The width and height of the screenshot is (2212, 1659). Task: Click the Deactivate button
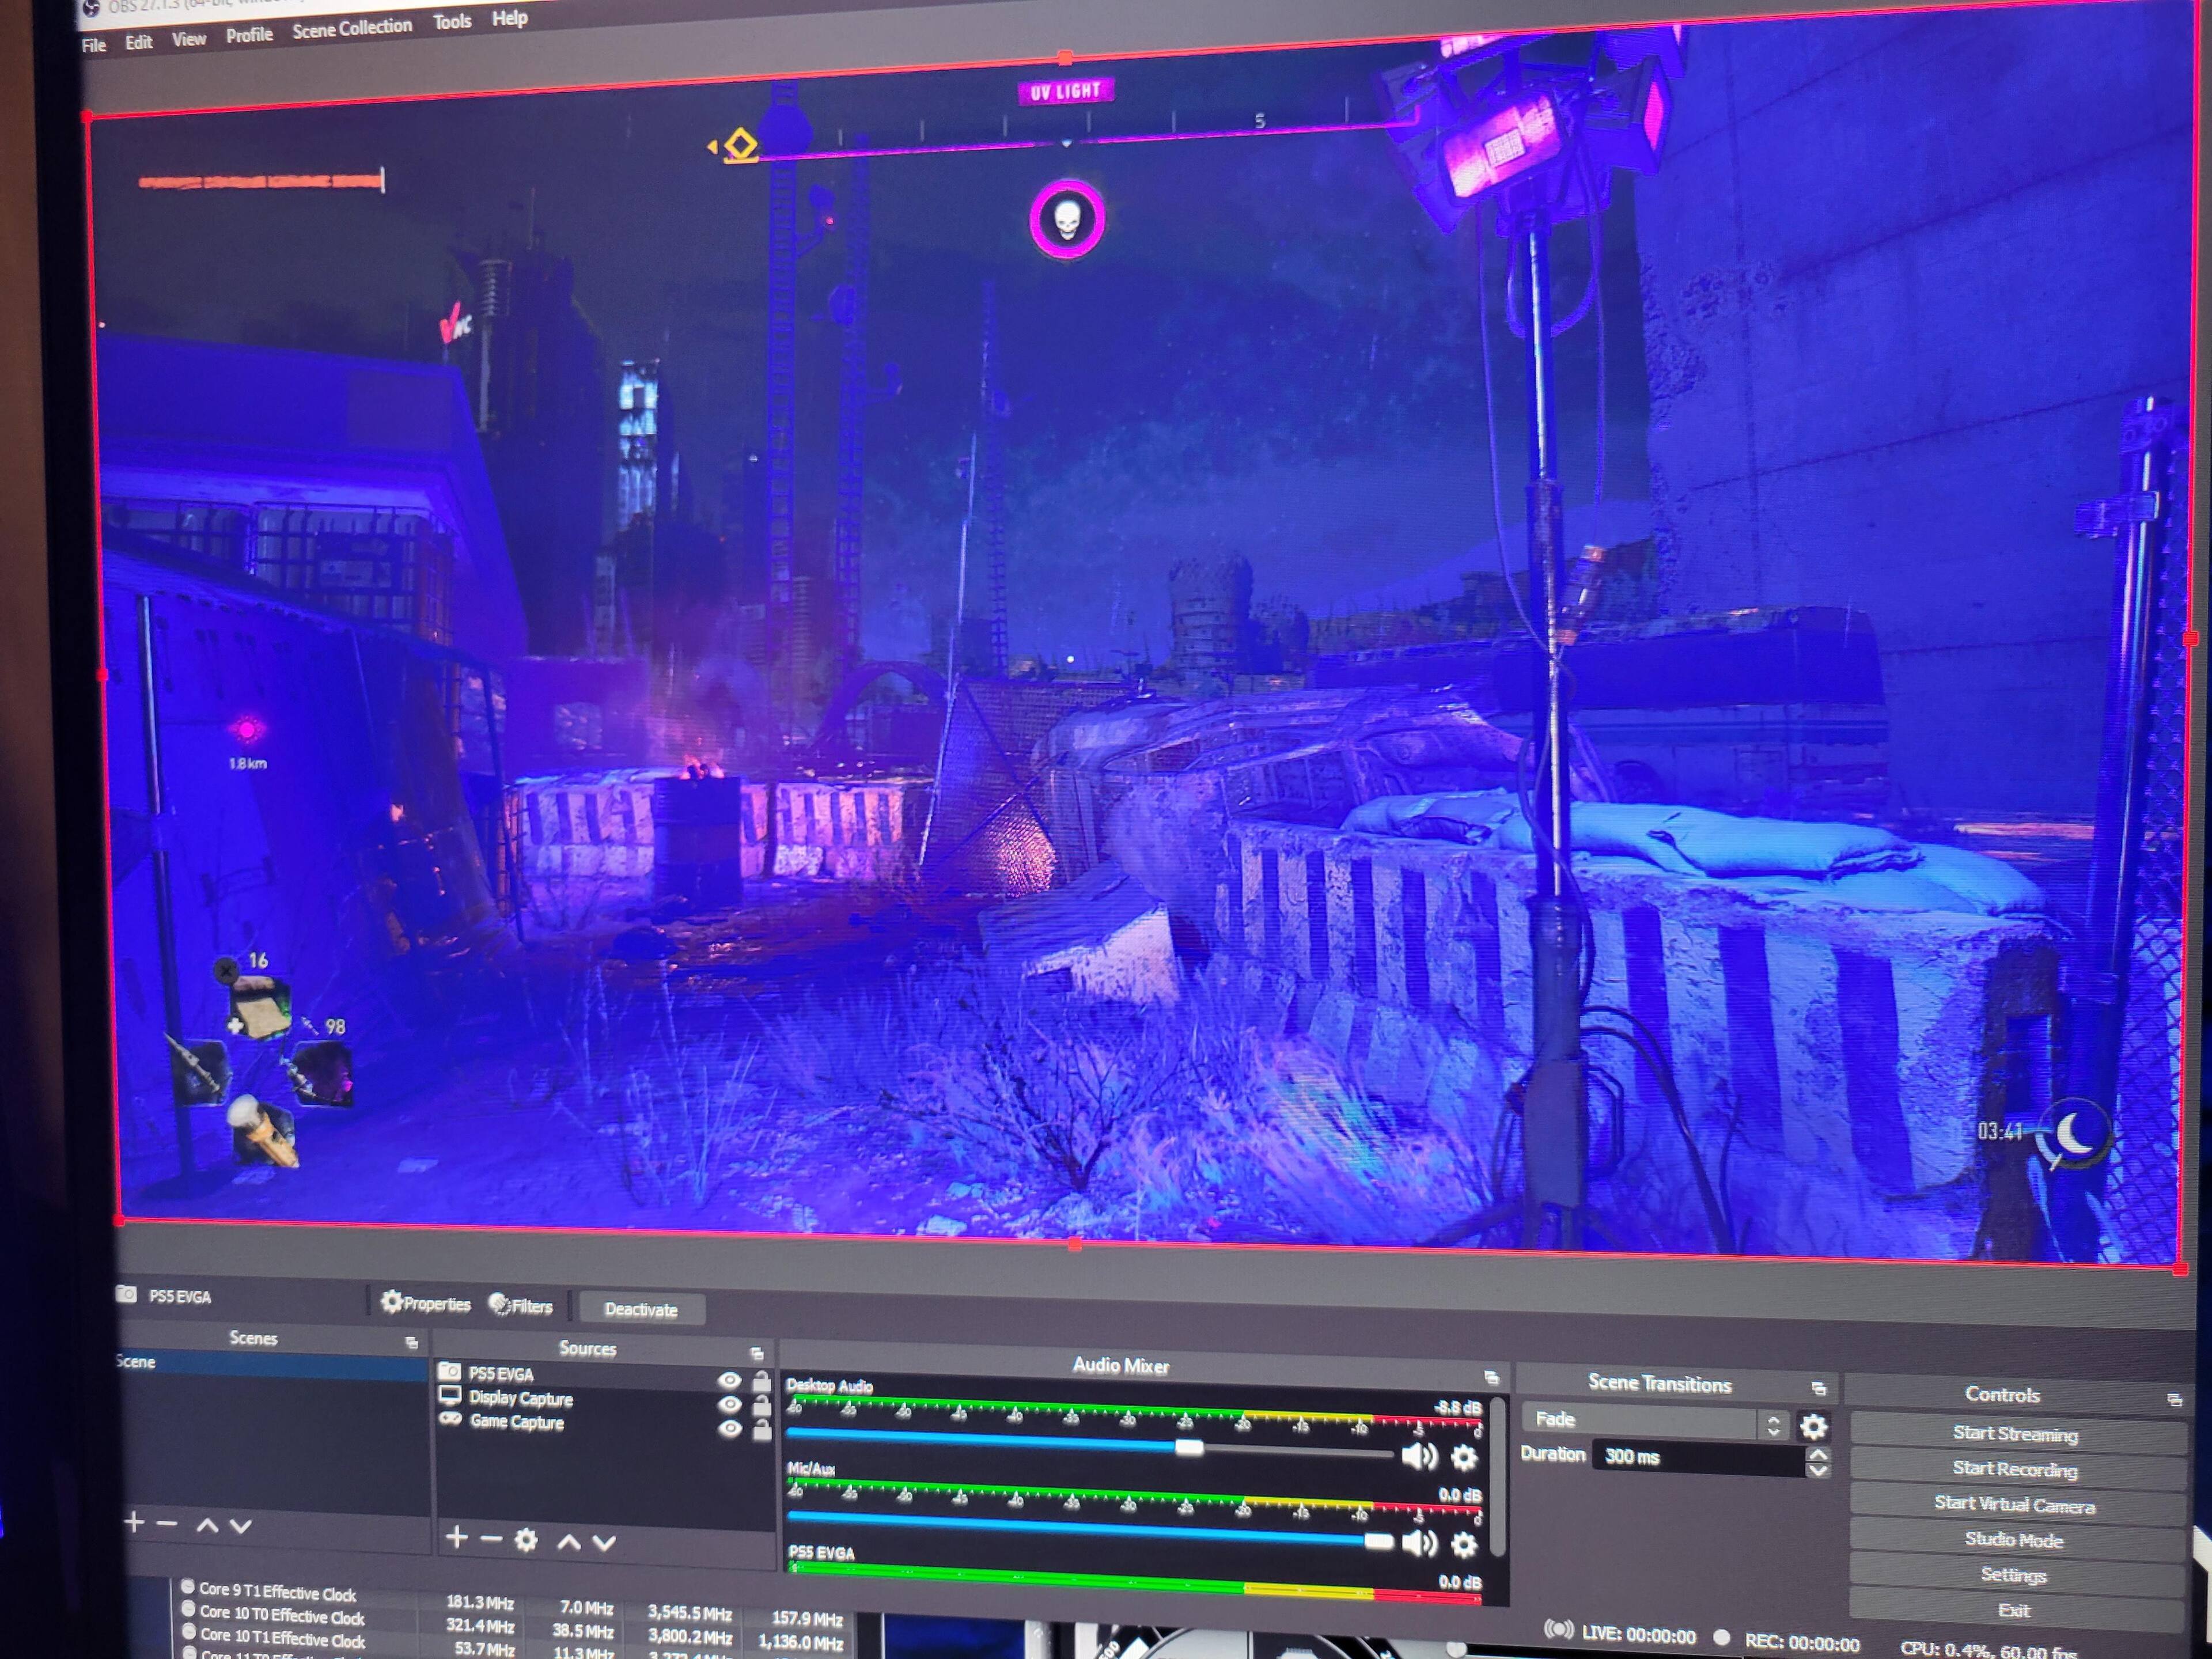pyautogui.click(x=641, y=1309)
